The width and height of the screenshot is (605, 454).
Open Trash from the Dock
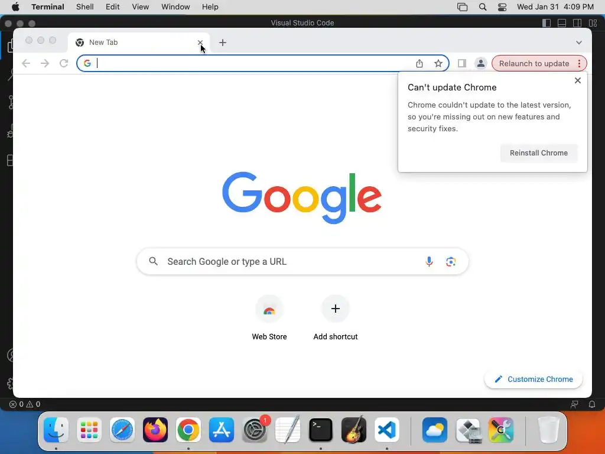pos(548,430)
